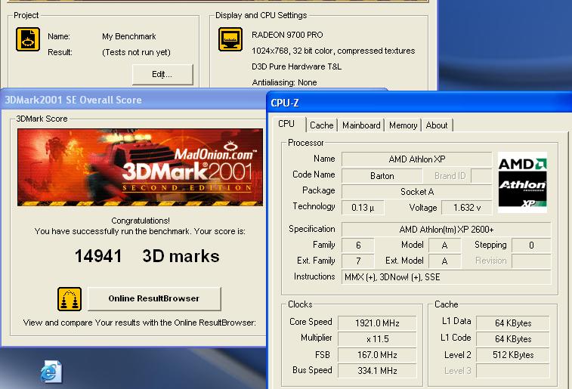Screen dimensions: 572x389
Task: Click the FSB value 167.0 MHz
Action: [x=377, y=355]
